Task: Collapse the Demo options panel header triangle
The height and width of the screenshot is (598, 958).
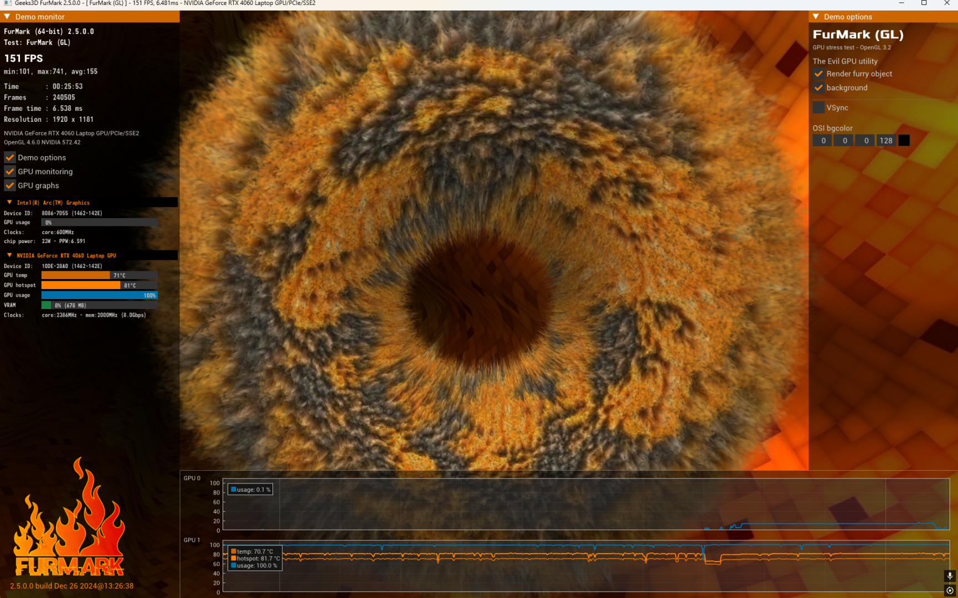Action: tap(816, 17)
